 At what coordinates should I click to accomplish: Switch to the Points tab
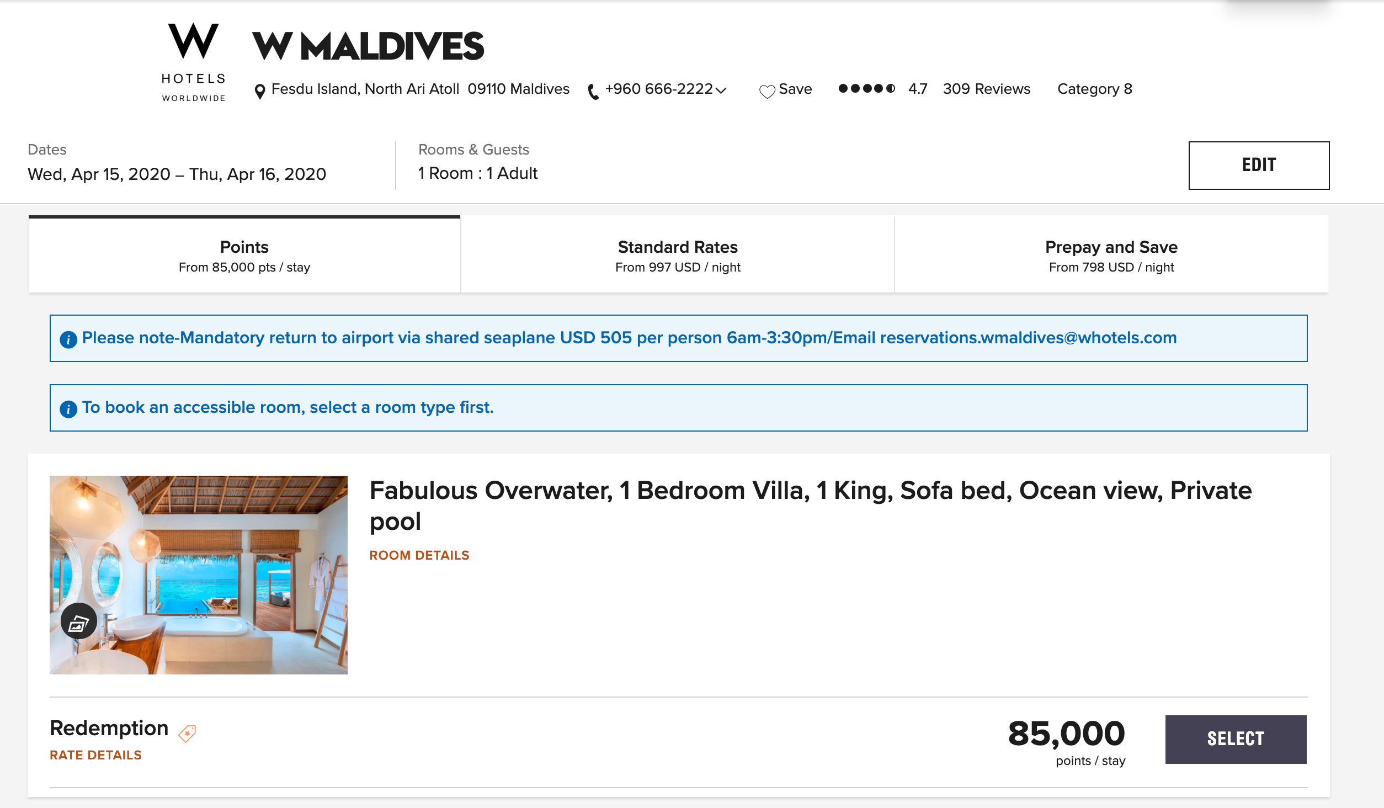tap(244, 256)
